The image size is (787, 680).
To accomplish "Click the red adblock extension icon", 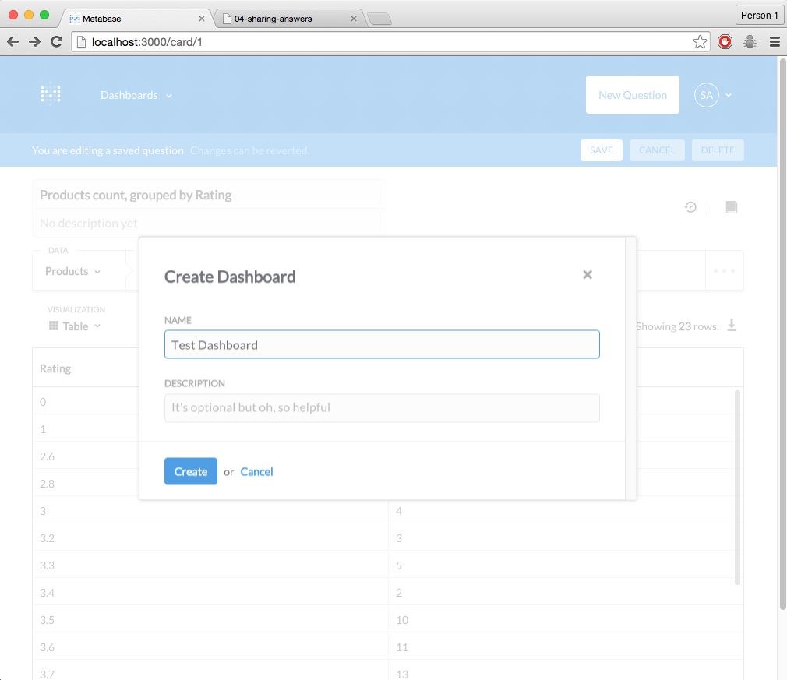I will 725,42.
